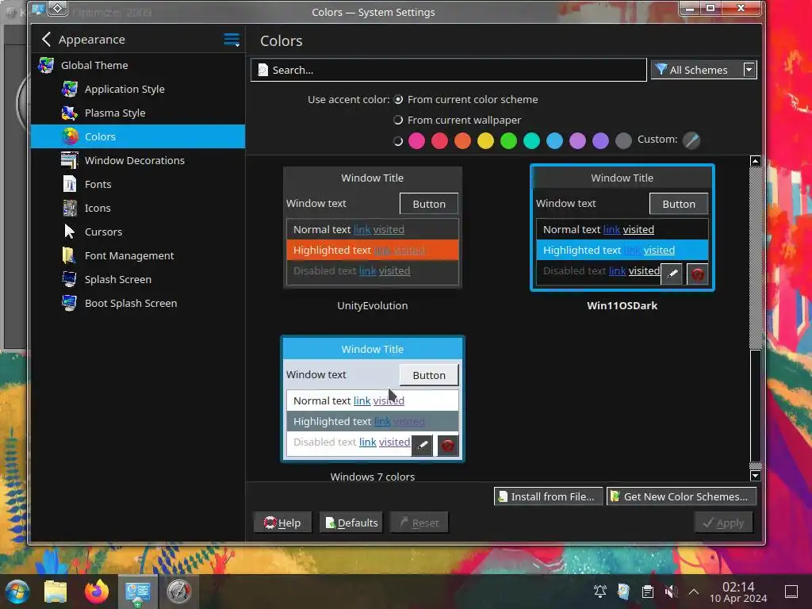
Task: Launch Firefox from the taskbar
Action: [97, 592]
